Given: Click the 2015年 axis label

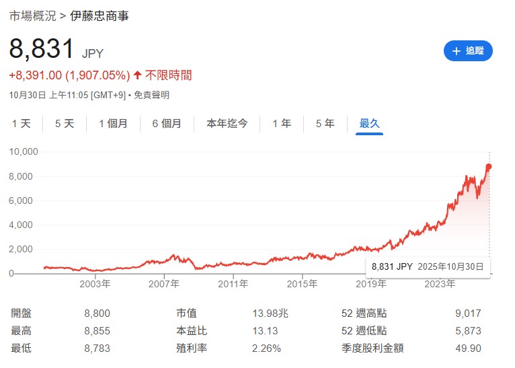Looking at the screenshot, I should click(302, 284).
